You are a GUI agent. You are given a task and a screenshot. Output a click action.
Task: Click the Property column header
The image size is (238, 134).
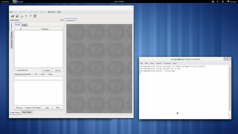[x=45, y=29]
